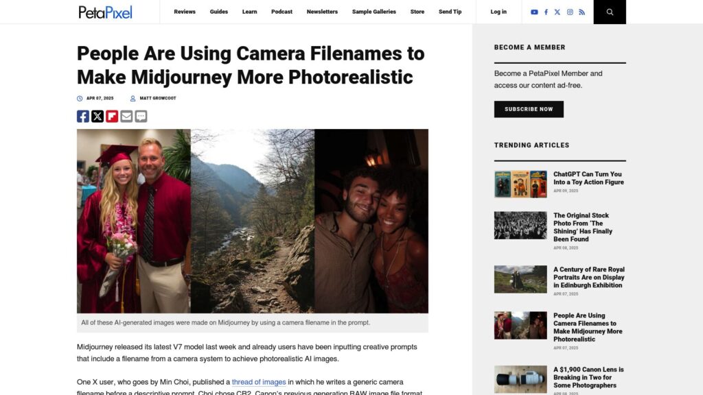Viewport: 703px width, 395px height.
Task: Open the Newsletters page
Action: click(323, 12)
